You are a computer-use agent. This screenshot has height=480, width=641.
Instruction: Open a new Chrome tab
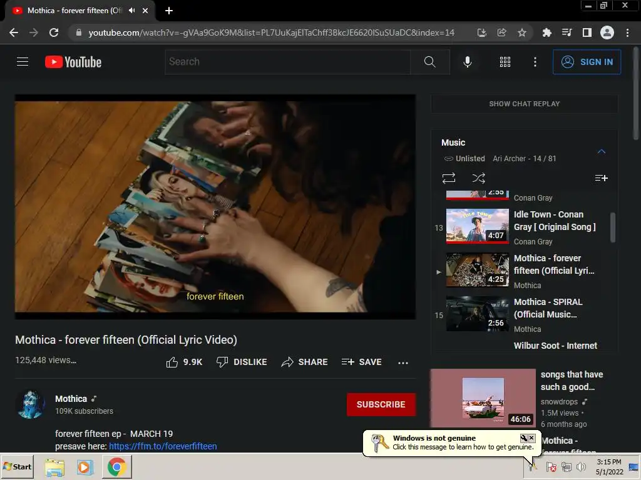click(169, 11)
